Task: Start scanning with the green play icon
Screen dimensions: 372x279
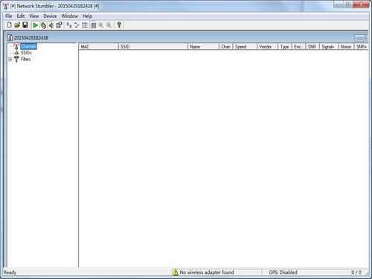Action: click(x=36, y=25)
